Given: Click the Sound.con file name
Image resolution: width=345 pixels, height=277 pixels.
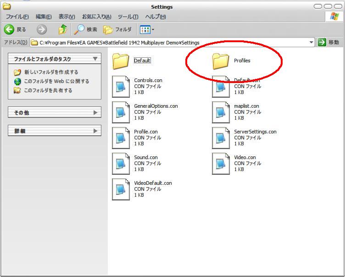Looking at the screenshot, I should pos(145,157).
